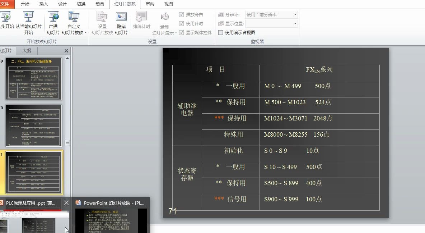Open the 视图 ribbon tab
The width and height of the screenshot is (425, 233).
tap(169, 4)
